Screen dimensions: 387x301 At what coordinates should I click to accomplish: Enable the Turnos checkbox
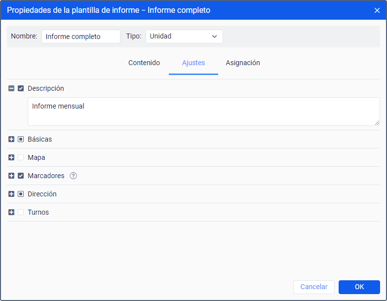pyautogui.click(x=21, y=212)
